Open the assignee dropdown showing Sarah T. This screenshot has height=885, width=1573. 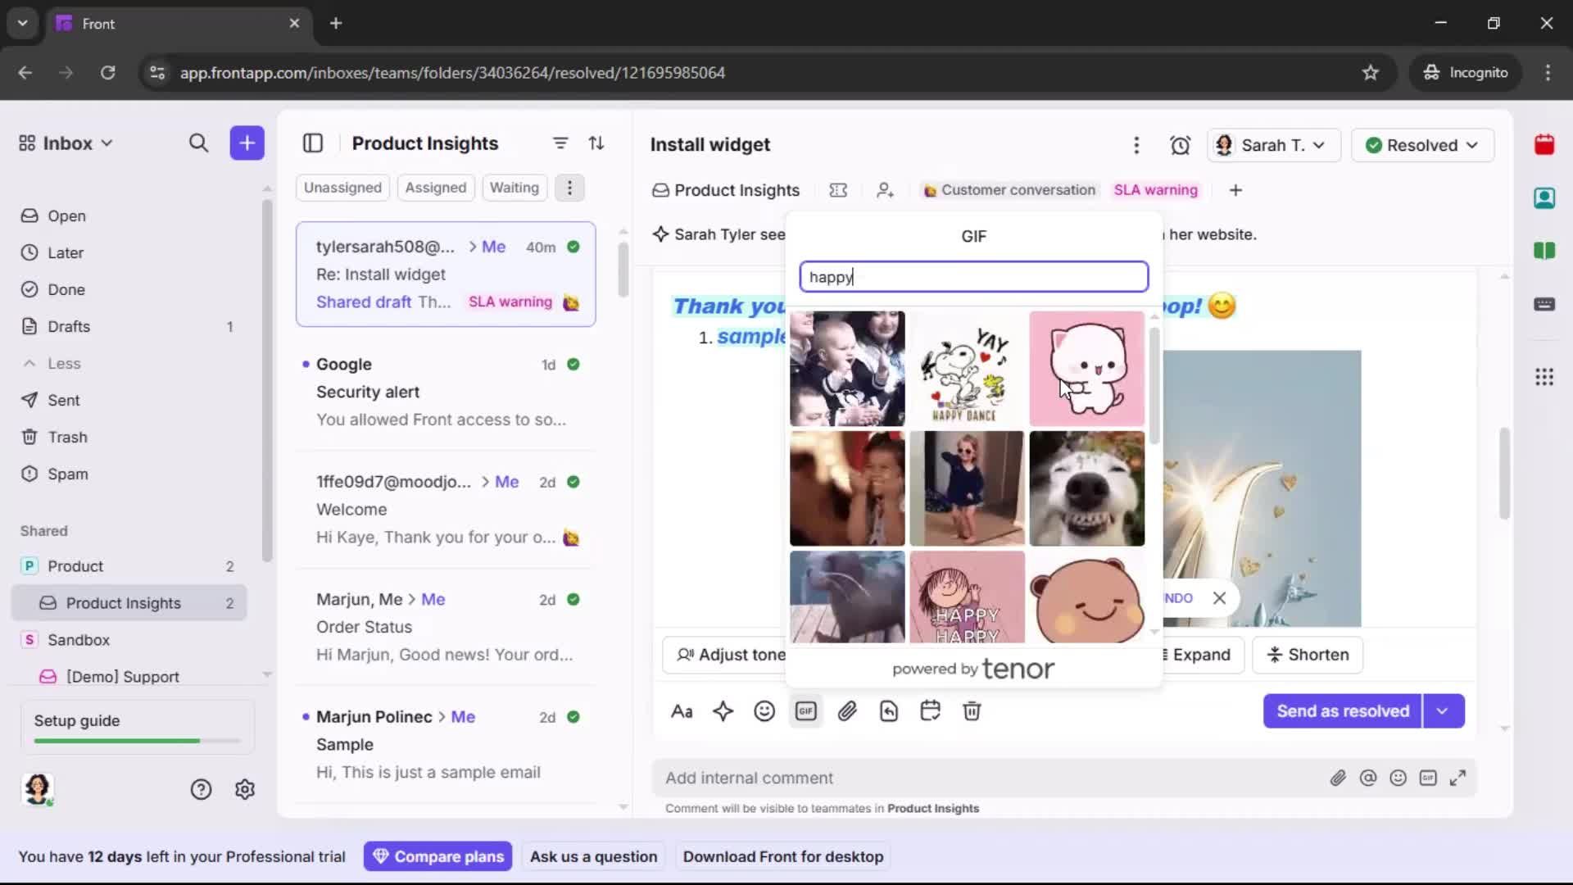coord(1273,145)
